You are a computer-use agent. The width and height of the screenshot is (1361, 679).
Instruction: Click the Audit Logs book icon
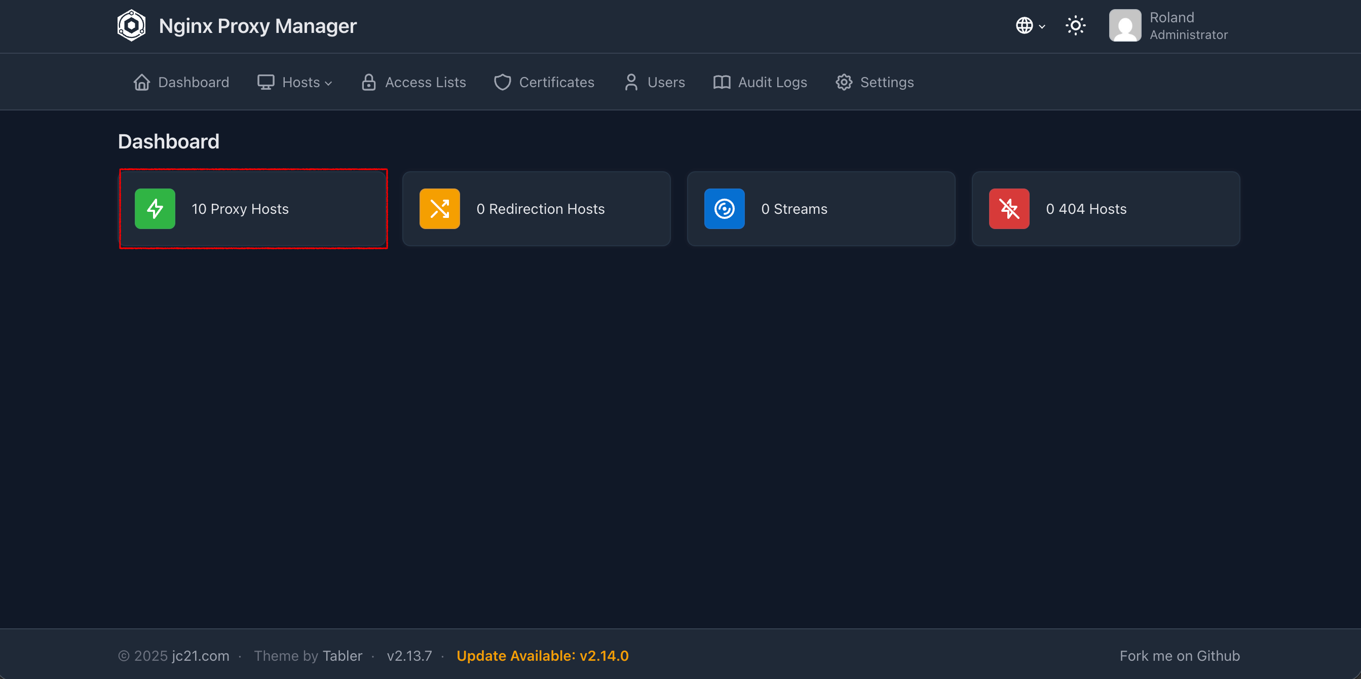[722, 83]
